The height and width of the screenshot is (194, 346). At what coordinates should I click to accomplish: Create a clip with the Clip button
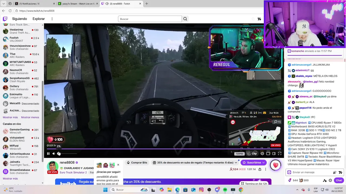252,154
